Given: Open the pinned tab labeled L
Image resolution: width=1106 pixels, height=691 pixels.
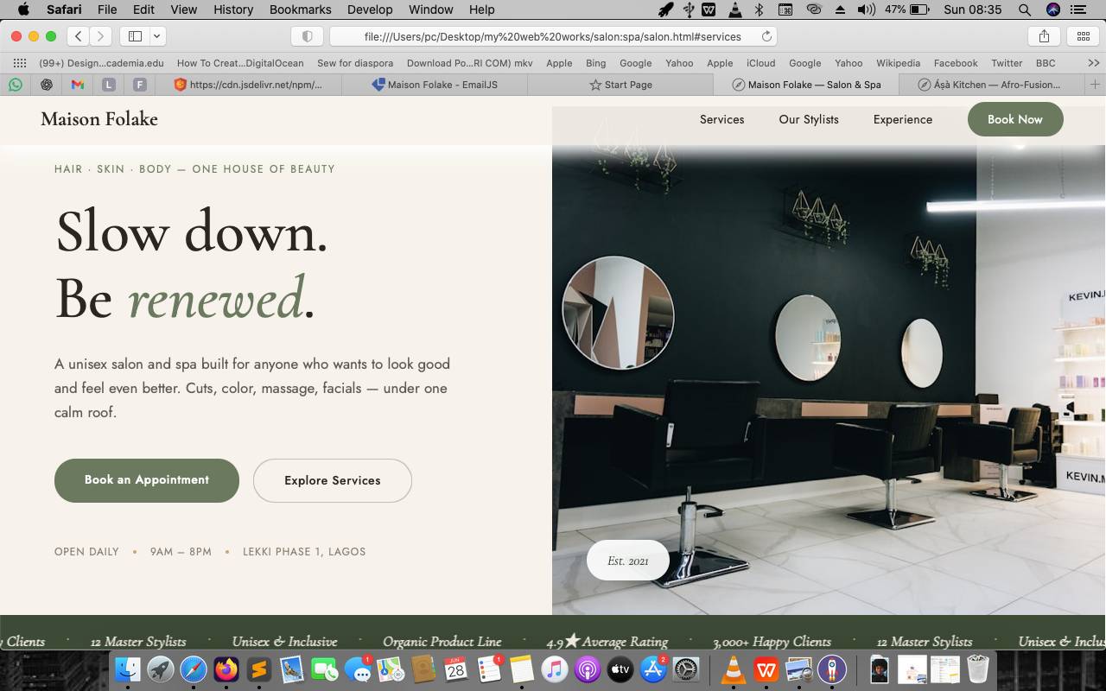Looking at the screenshot, I should pyautogui.click(x=109, y=85).
